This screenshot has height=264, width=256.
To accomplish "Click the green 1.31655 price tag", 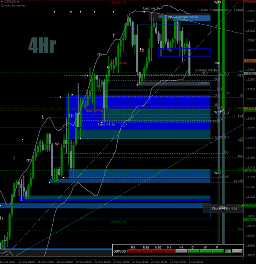I will (250, 171).
